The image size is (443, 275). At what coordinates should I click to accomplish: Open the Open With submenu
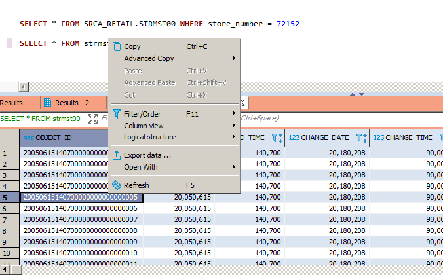(x=174, y=167)
